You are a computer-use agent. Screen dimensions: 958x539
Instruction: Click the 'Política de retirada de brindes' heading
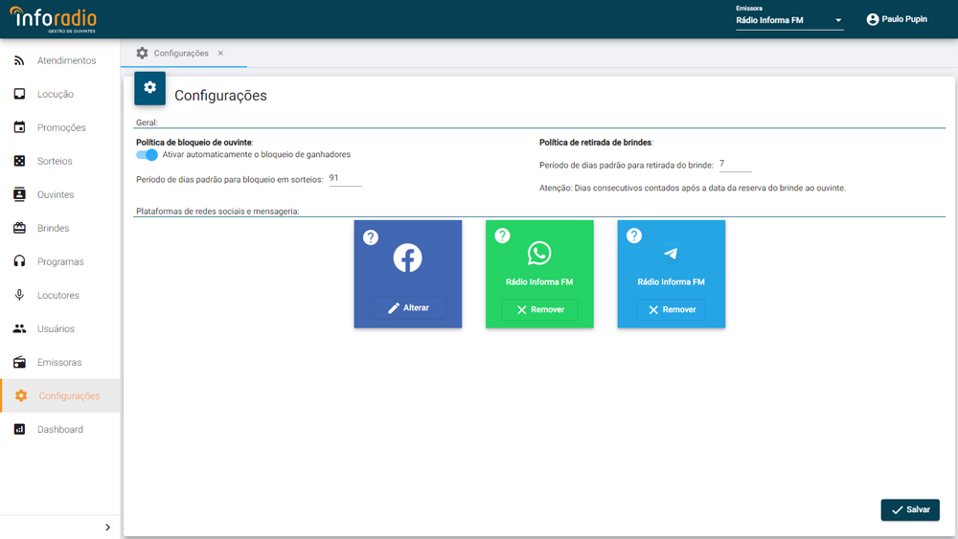pyautogui.click(x=596, y=143)
